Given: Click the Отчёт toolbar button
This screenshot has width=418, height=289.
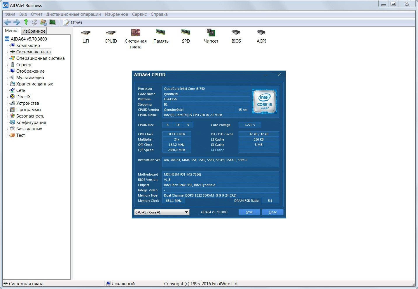Looking at the screenshot, I should (73, 22).
